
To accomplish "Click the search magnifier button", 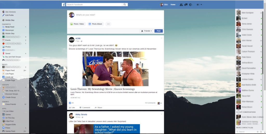I will pos(125,5).
